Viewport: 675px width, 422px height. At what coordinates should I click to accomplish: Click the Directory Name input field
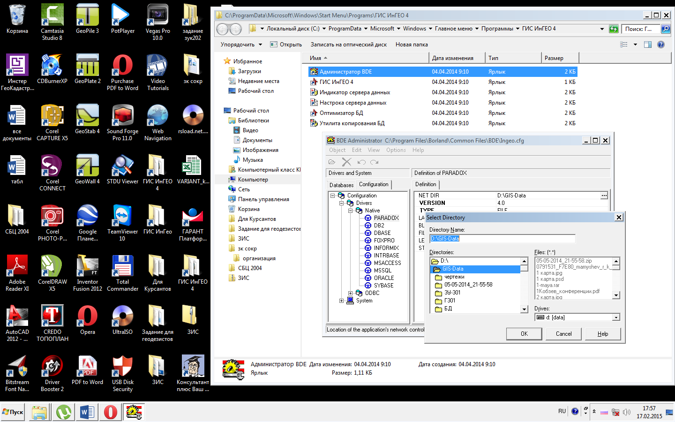tap(502, 239)
